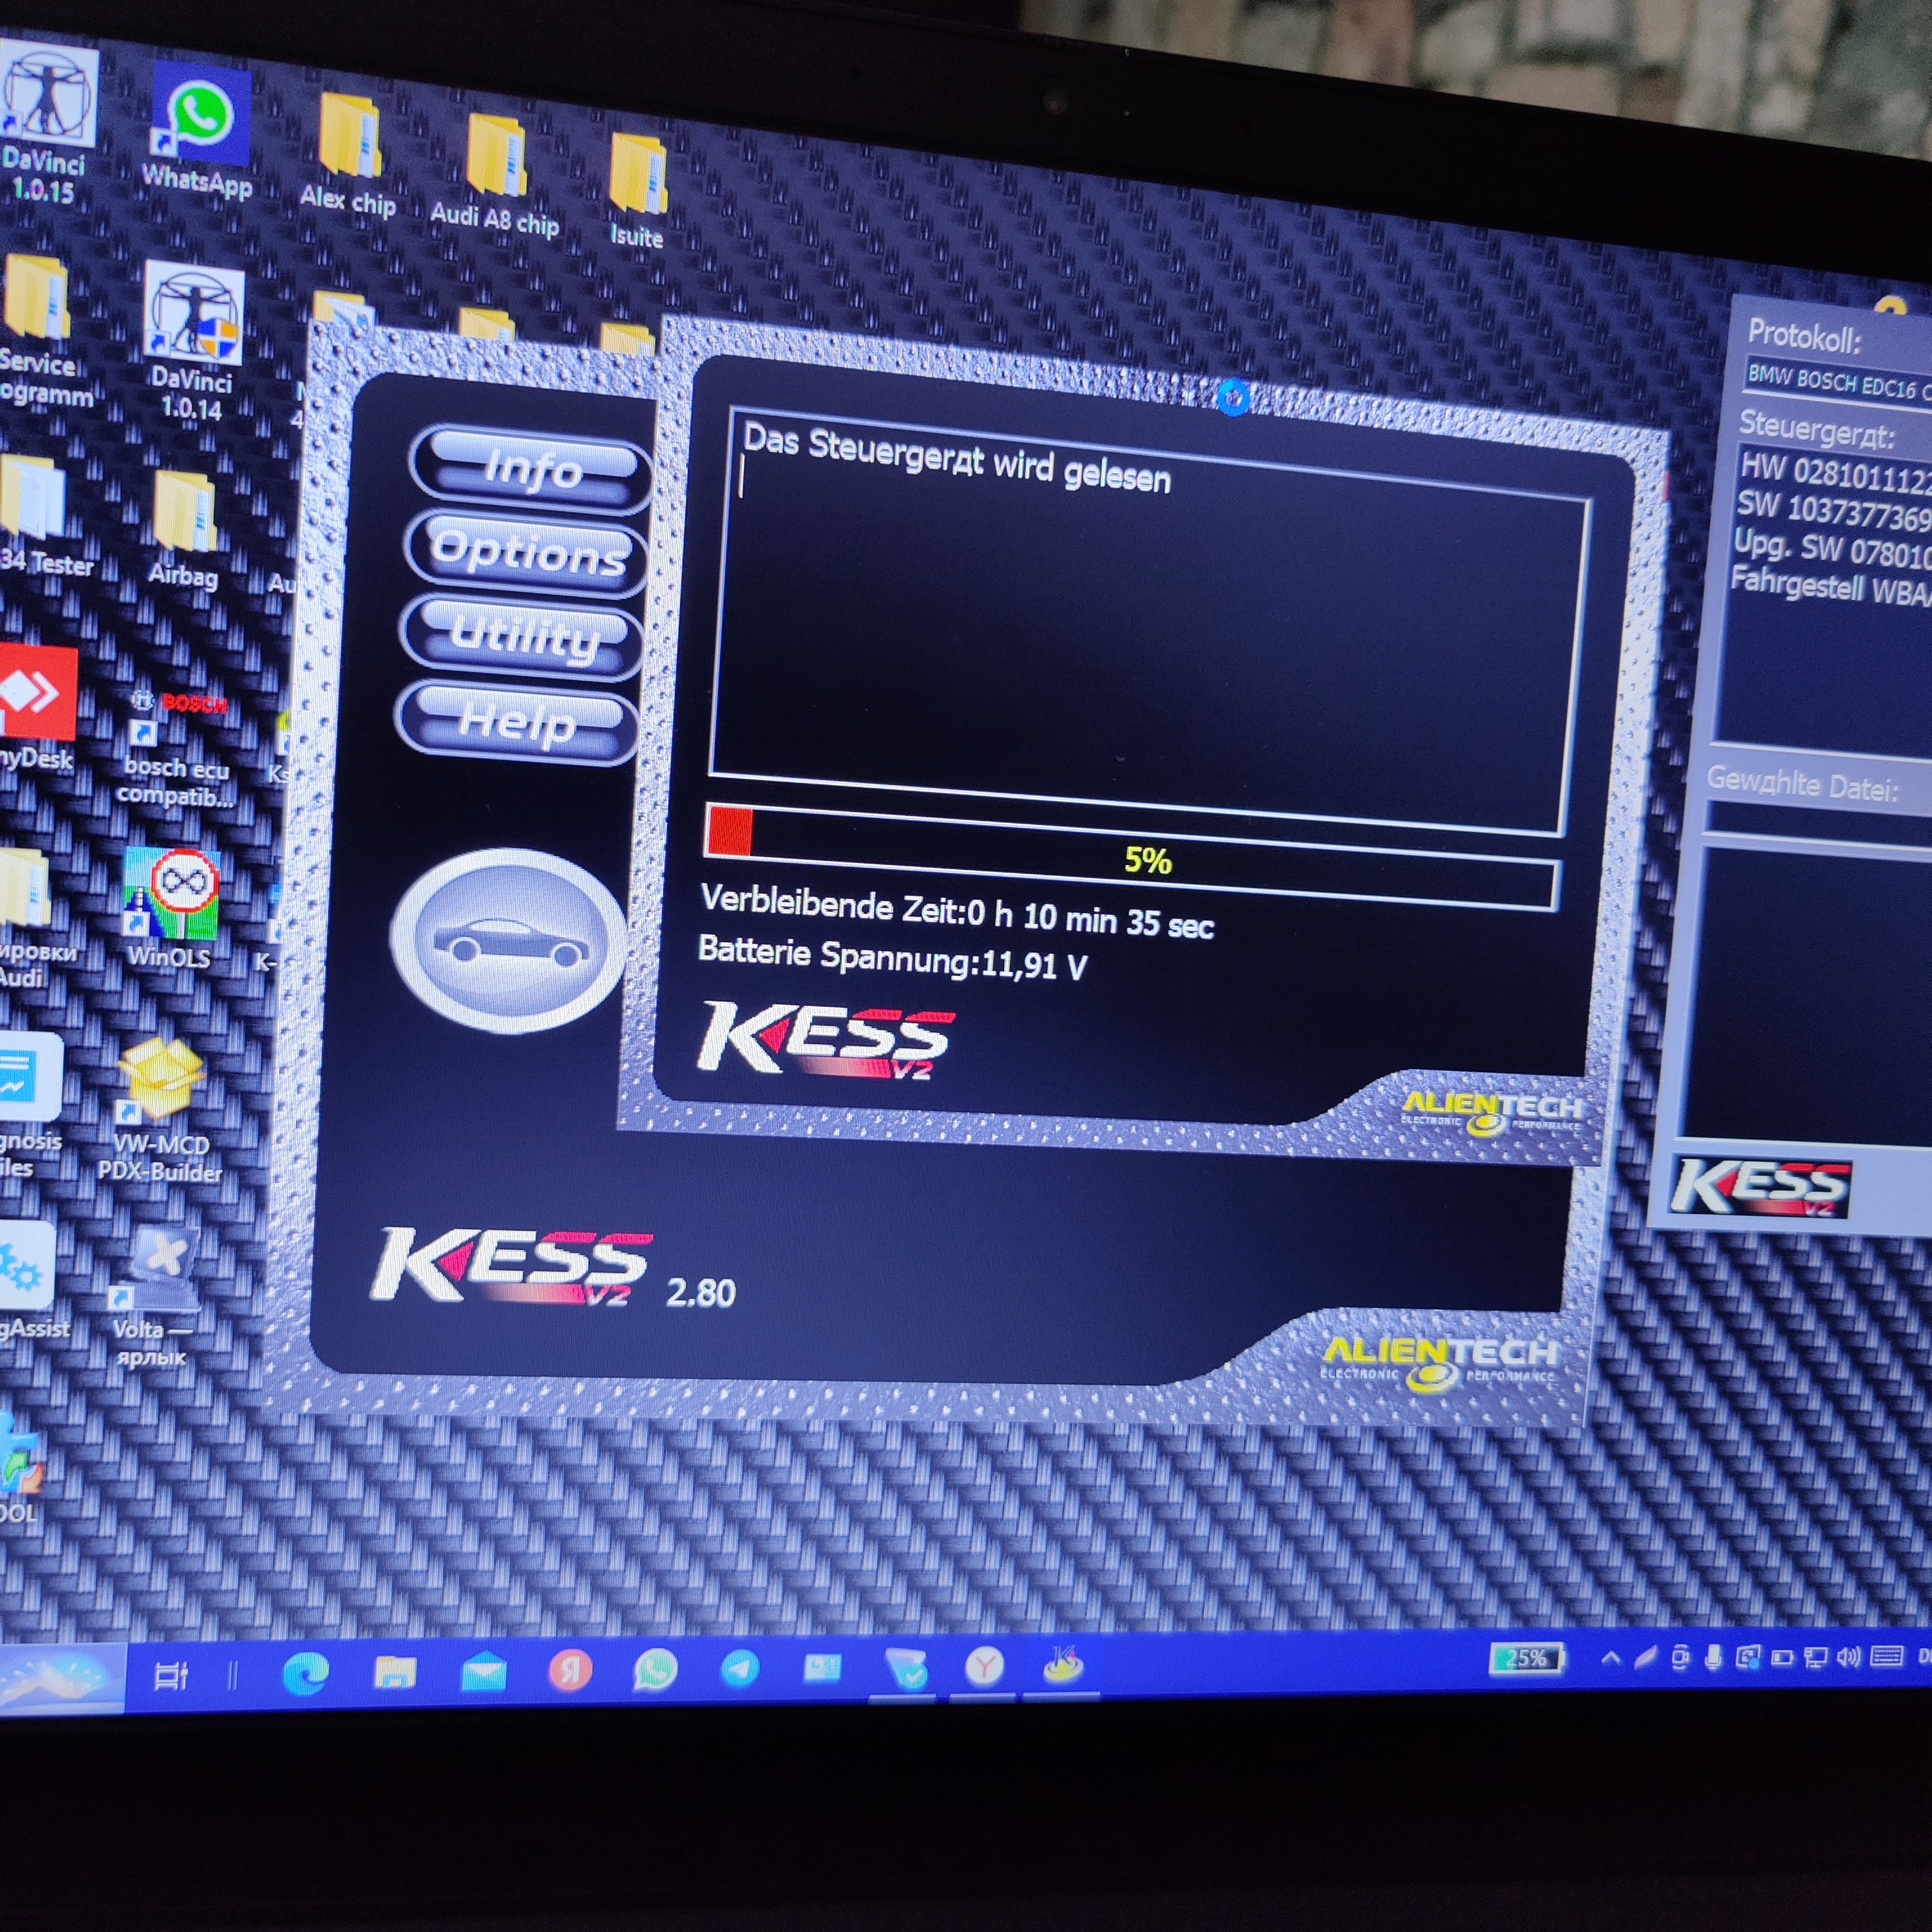Open the Options menu button
The width and height of the screenshot is (1932, 1932).
(528, 552)
